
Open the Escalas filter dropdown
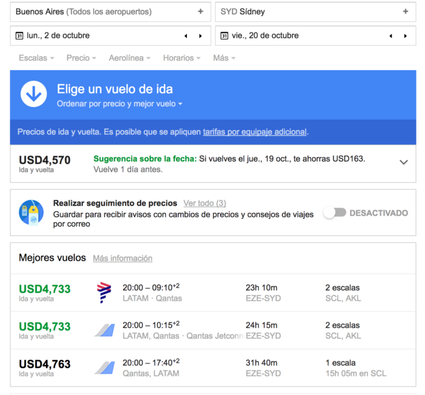[x=36, y=58]
